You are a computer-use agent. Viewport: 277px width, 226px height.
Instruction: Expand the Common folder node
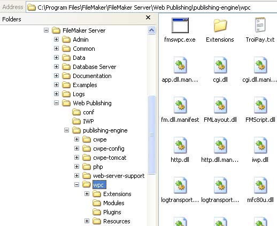(56, 48)
